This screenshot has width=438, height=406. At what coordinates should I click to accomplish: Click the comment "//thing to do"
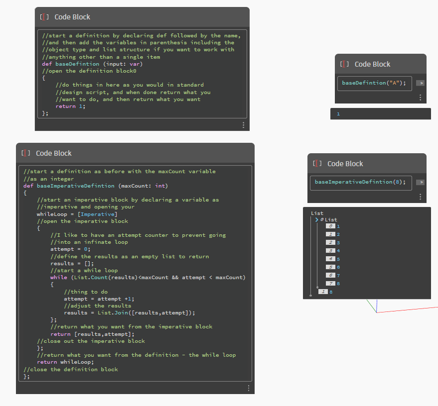tap(86, 292)
